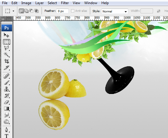Select the Gradient tool
The width and height of the screenshot is (168, 138).
[6, 108]
